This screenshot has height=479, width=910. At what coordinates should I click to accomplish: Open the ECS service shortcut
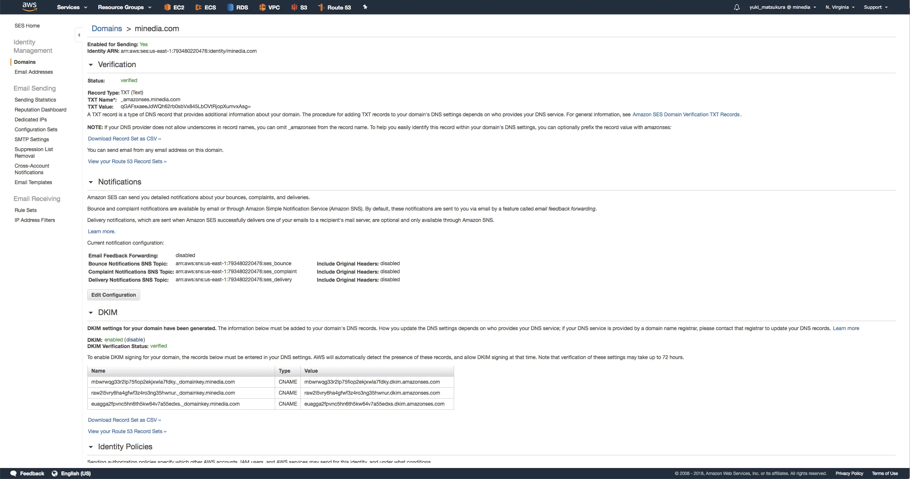(x=206, y=7)
